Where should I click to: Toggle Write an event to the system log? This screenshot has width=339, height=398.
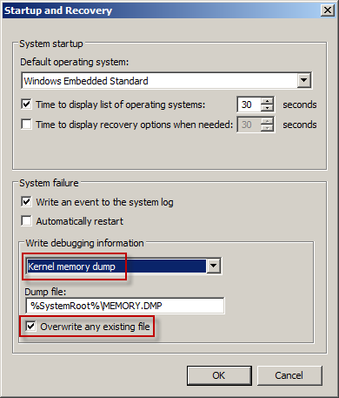coord(26,202)
